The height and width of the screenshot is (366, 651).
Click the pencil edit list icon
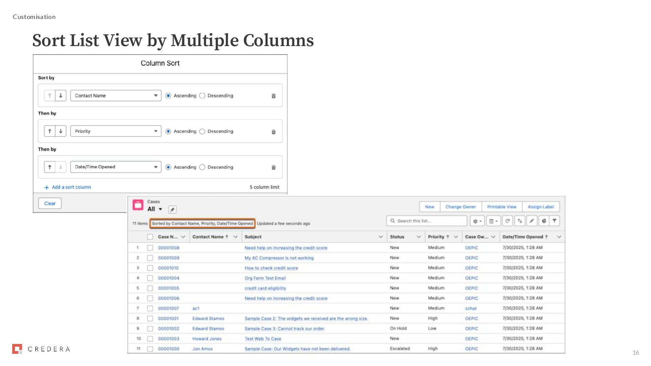point(532,221)
